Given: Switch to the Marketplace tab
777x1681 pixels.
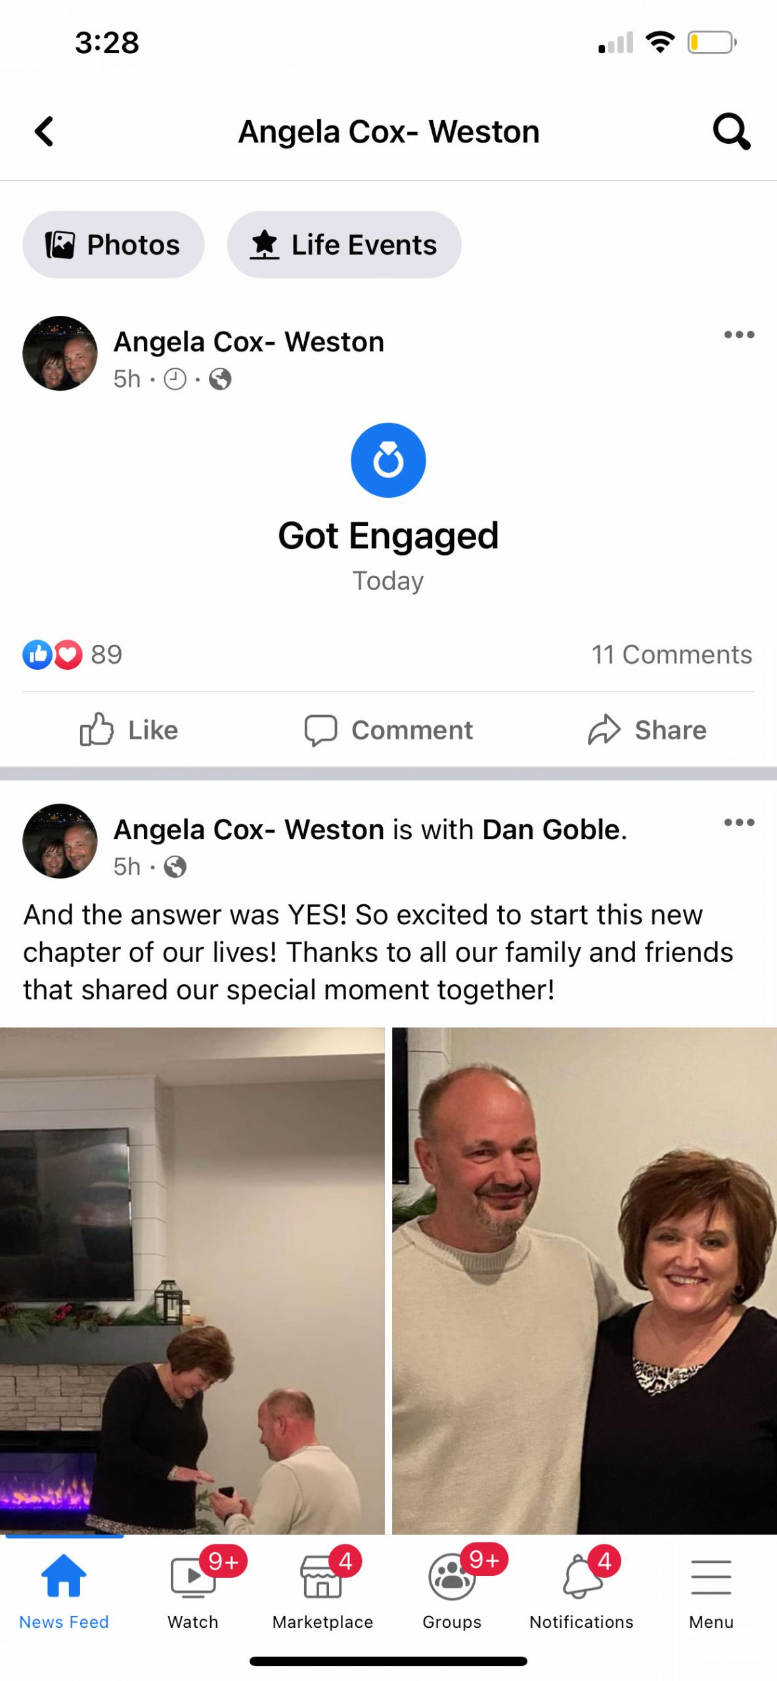Looking at the screenshot, I should pos(322,1588).
